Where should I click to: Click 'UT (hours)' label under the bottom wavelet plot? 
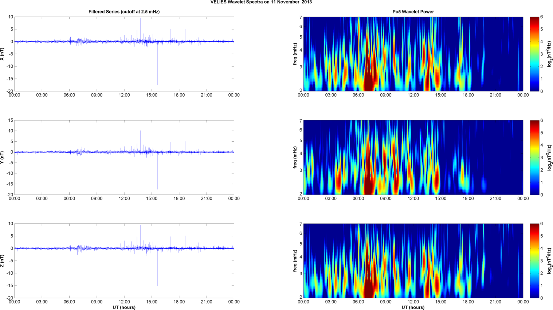click(413, 307)
